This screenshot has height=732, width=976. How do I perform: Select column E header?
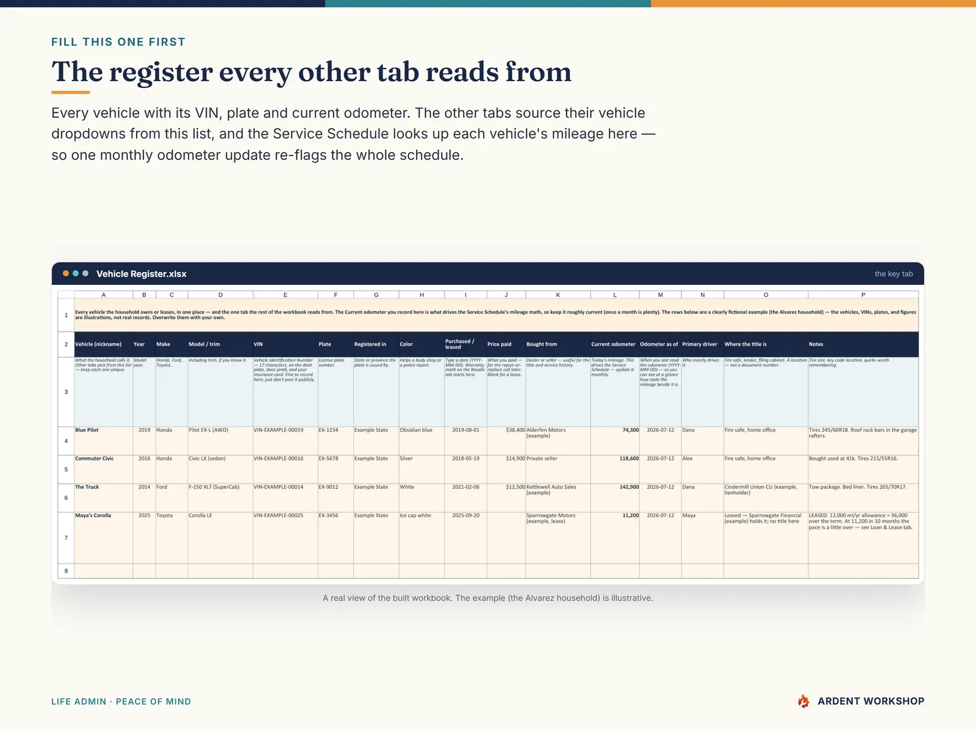[x=285, y=295]
